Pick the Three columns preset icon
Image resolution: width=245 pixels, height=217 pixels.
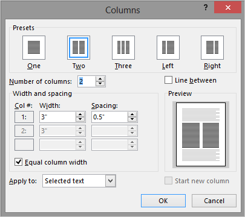pyautogui.click(x=123, y=48)
